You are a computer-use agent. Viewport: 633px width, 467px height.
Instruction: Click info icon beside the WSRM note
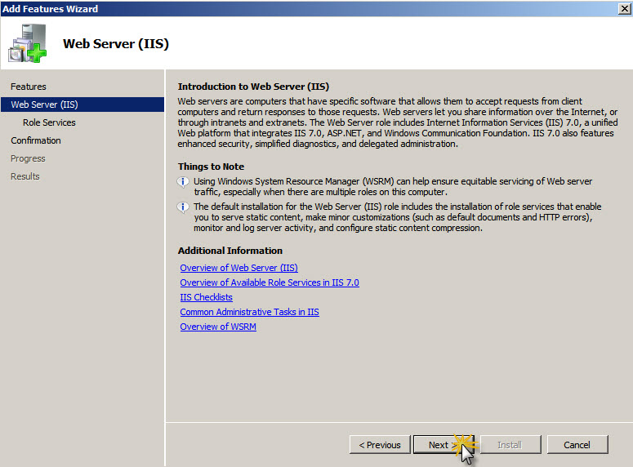(183, 181)
